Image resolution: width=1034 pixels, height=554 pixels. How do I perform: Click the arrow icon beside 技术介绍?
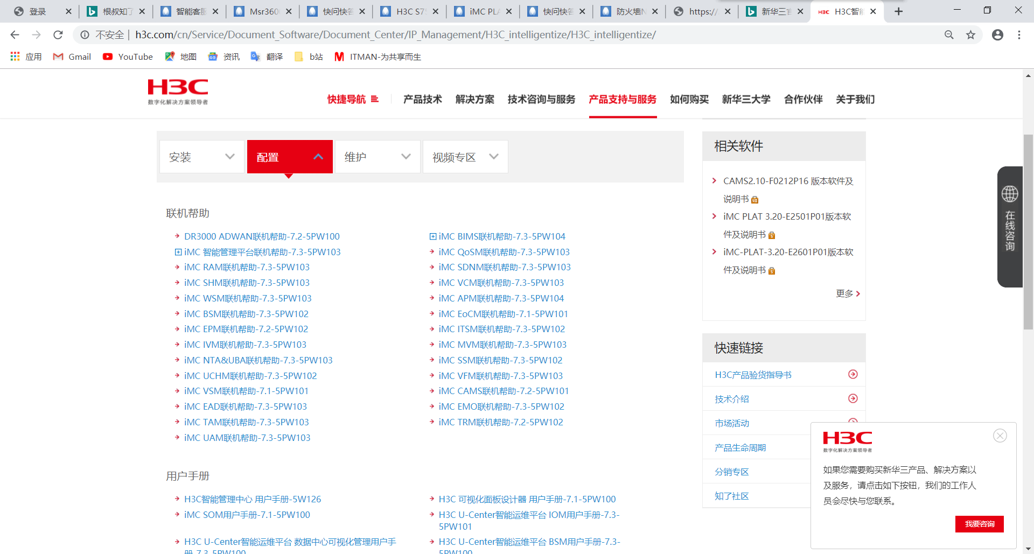point(853,398)
